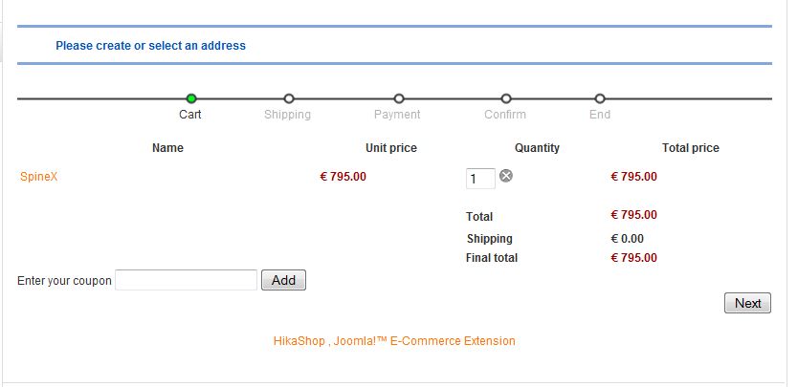This screenshot has height=387, width=798.
Task: Click the Confirm step circle marker
Action: pos(506,98)
